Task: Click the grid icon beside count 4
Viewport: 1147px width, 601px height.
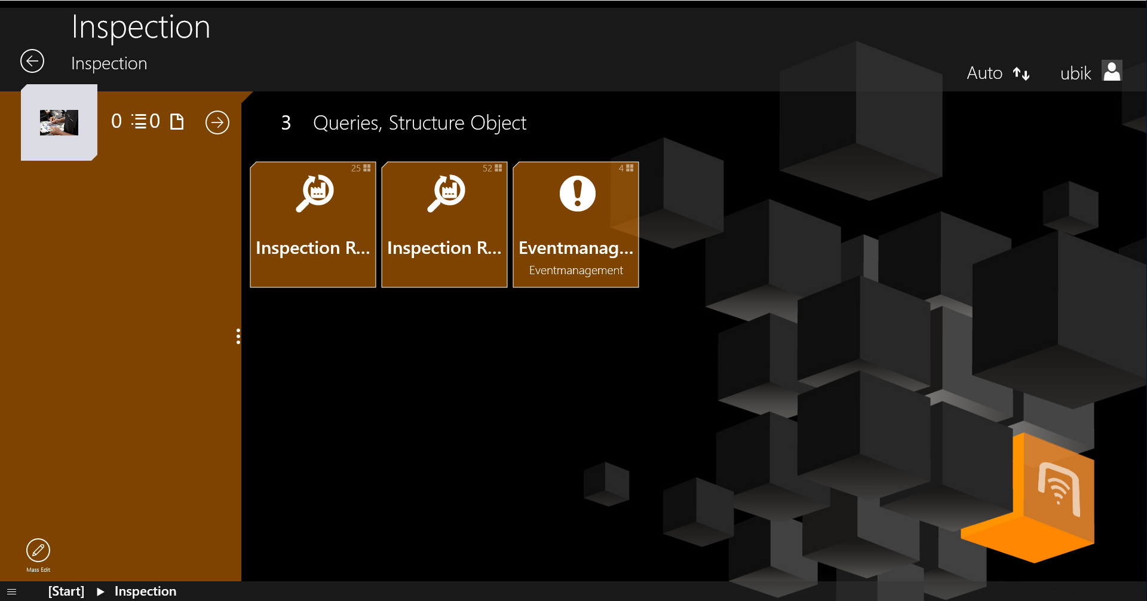Action: 630,168
